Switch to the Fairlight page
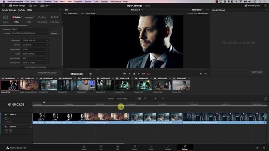This screenshot has width=269, height=151. pyautogui.click(x=168, y=148)
